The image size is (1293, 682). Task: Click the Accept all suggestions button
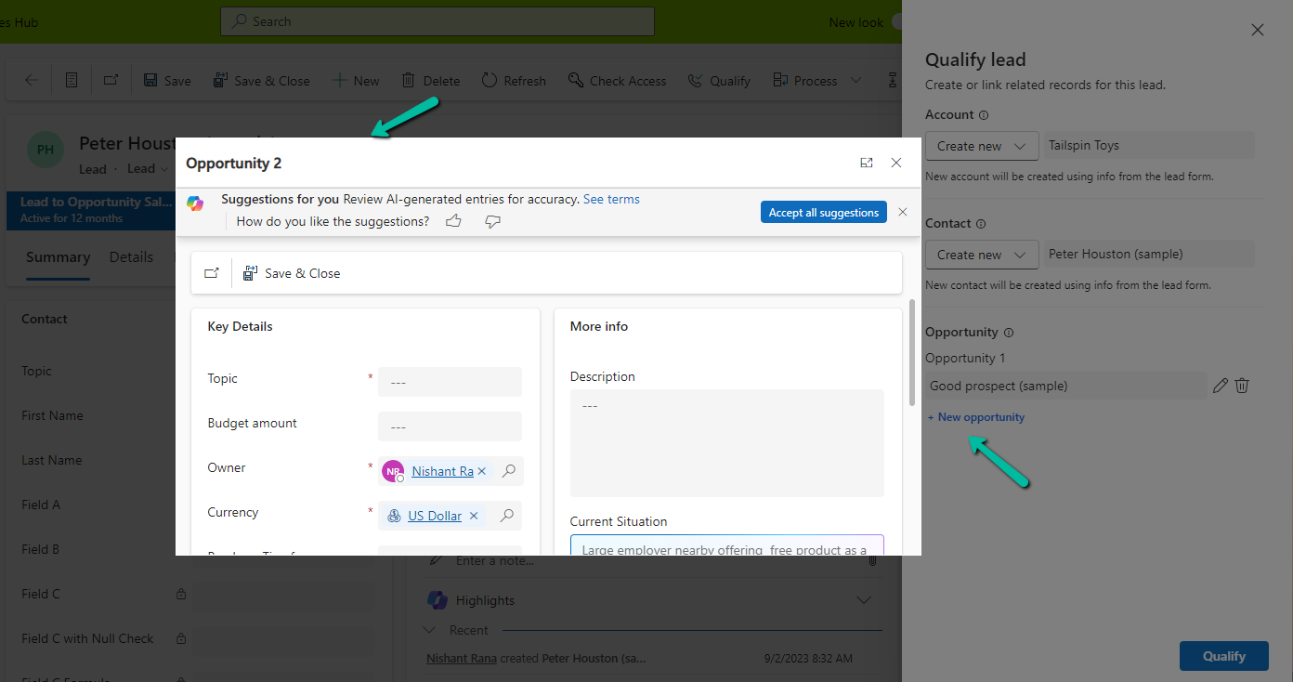823,212
